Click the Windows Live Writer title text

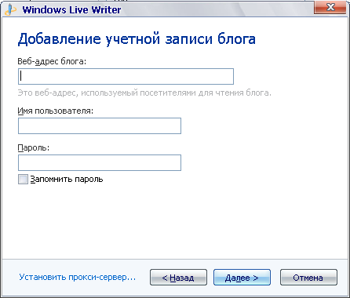tap(71, 10)
